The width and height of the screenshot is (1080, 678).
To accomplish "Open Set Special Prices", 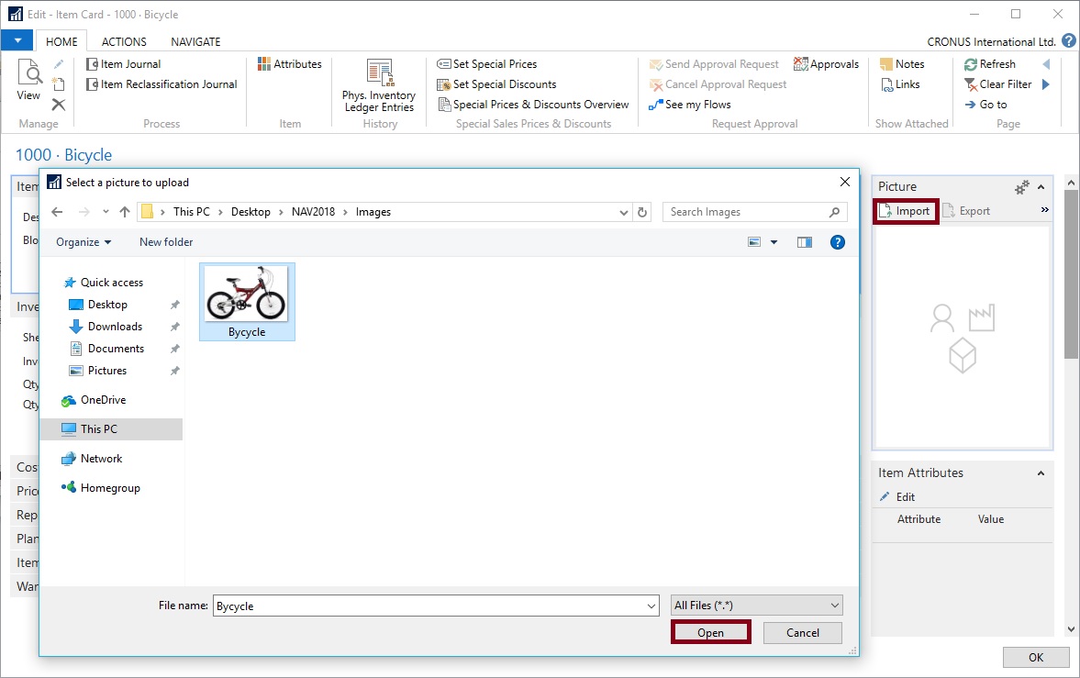I will [x=444, y=64].
